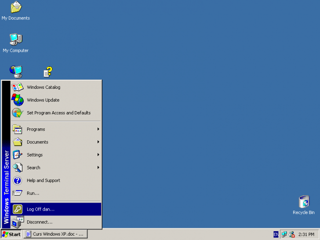Screen dimensions: 320x240
Task: Click the Log Off key icon
Action: [x=18, y=209]
